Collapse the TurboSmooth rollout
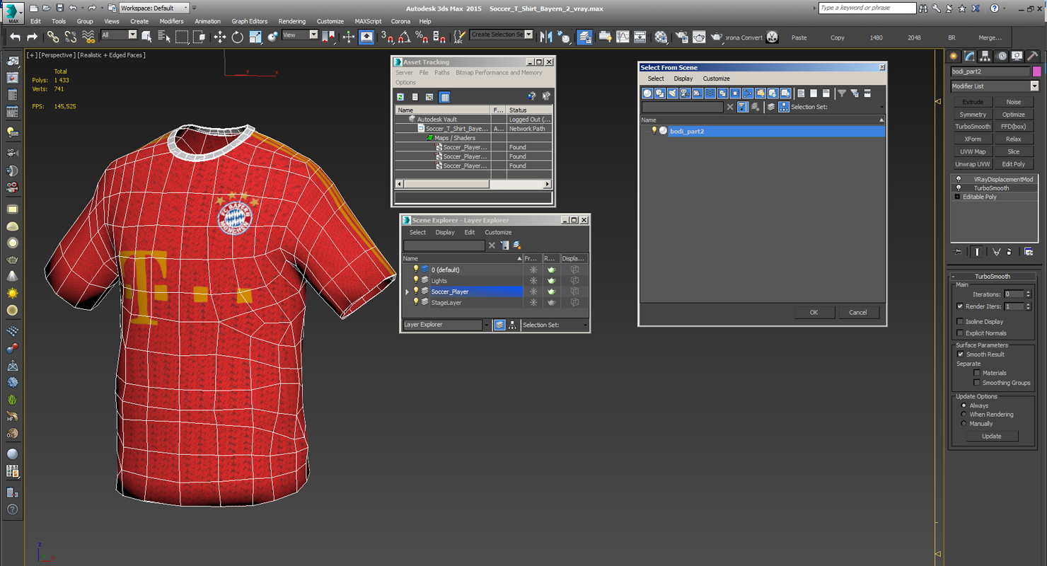 tap(992, 277)
